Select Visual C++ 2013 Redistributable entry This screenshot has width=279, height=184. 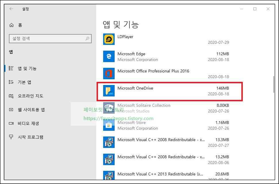coord(160,174)
